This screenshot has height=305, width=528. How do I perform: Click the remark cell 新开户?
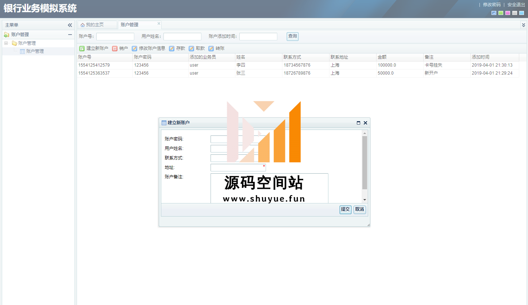click(447, 73)
